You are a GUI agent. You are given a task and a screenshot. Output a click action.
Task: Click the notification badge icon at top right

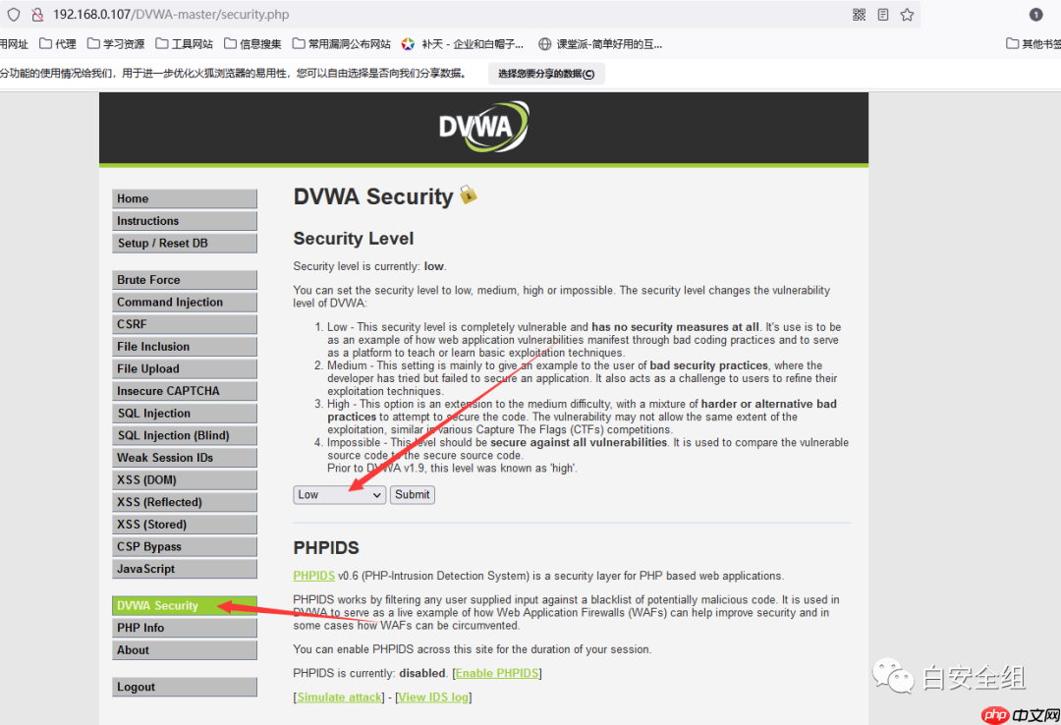(1035, 15)
